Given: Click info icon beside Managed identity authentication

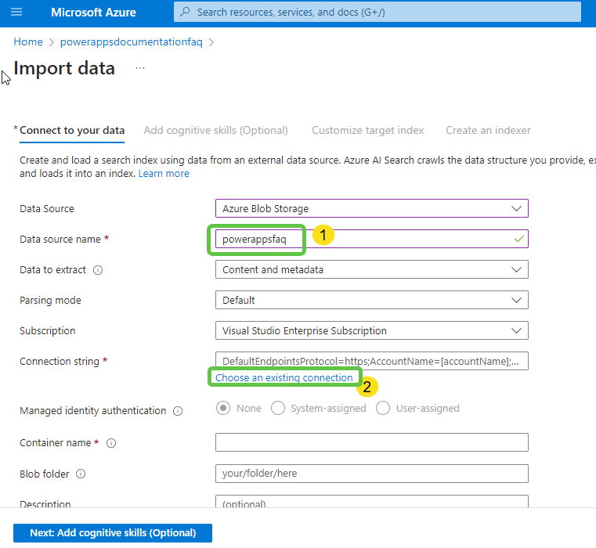Looking at the screenshot, I should pos(178,411).
